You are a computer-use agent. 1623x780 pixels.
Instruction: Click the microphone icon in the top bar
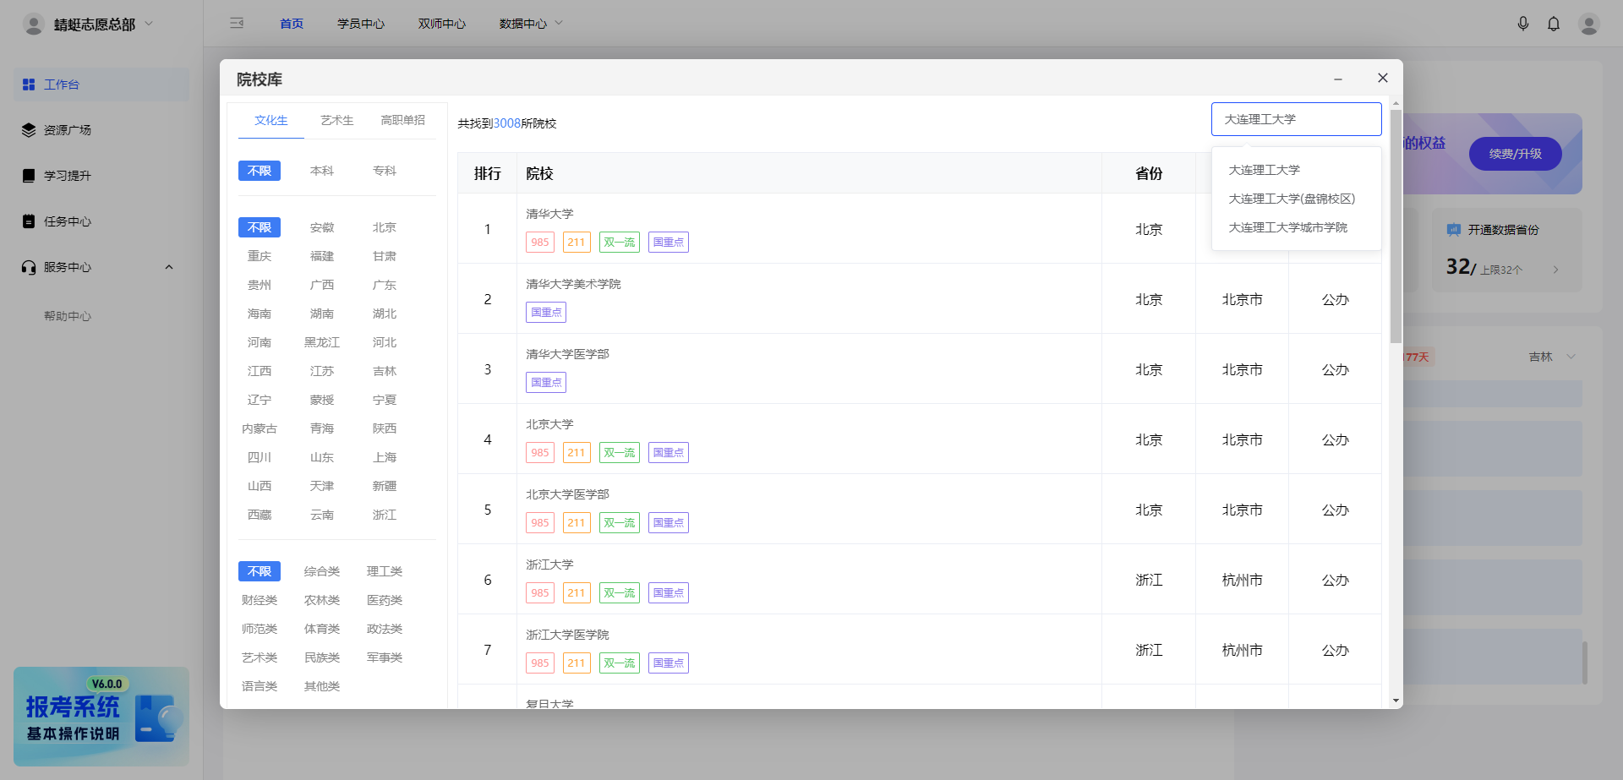pyautogui.click(x=1523, y=23)
